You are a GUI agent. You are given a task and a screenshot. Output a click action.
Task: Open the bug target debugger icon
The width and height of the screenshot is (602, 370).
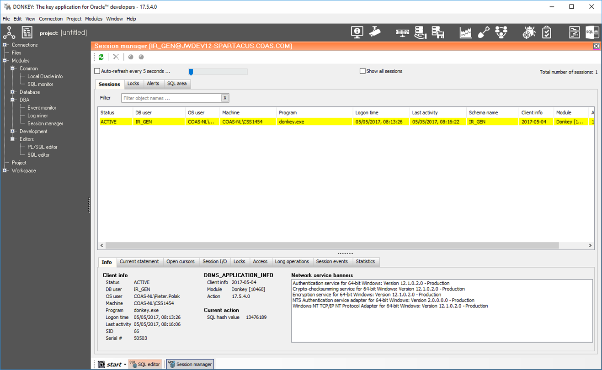click(529, 32)
